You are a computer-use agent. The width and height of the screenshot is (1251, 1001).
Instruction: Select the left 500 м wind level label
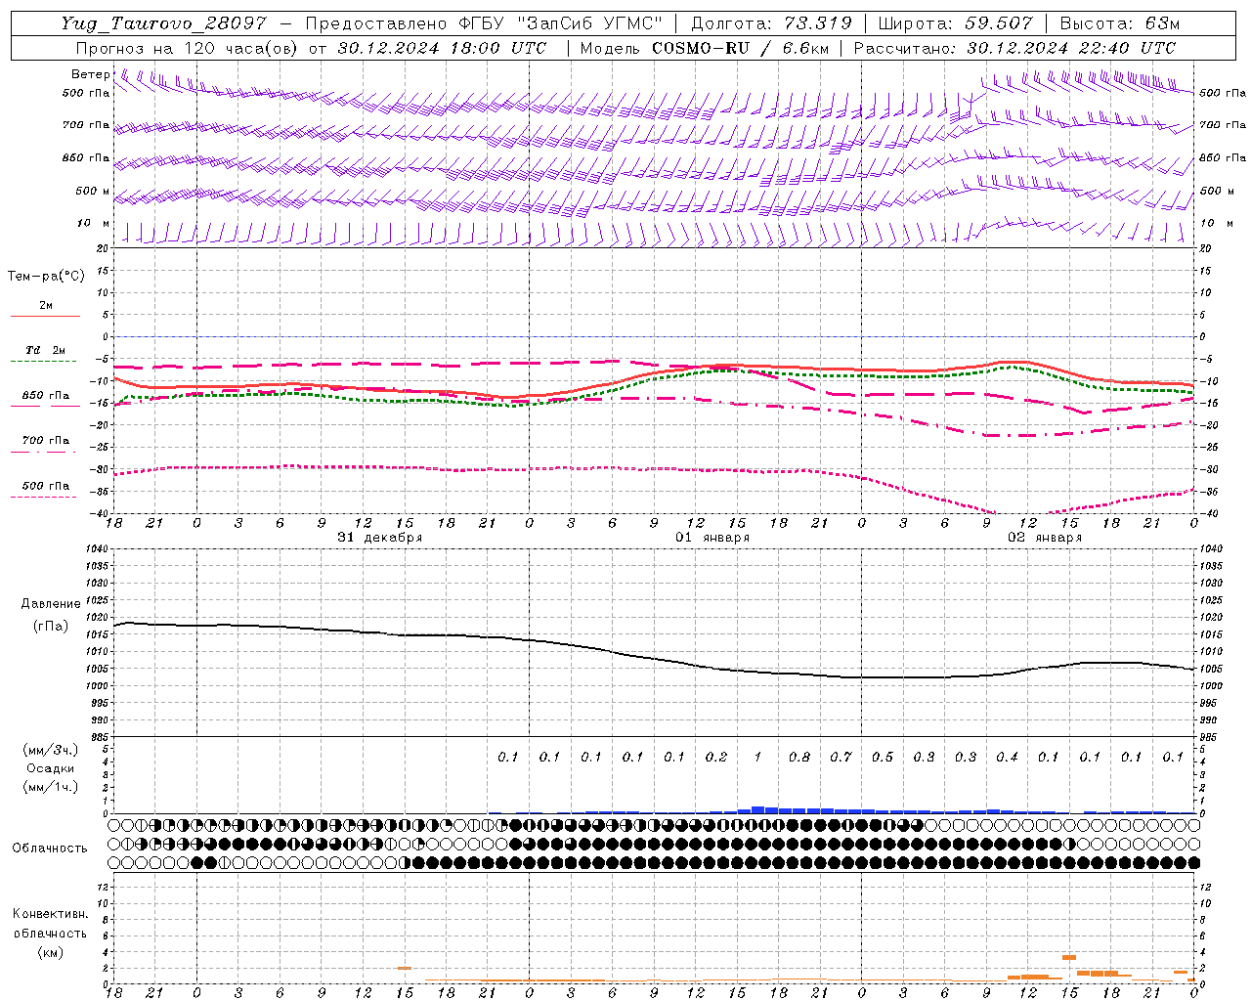tap(92, 191)
